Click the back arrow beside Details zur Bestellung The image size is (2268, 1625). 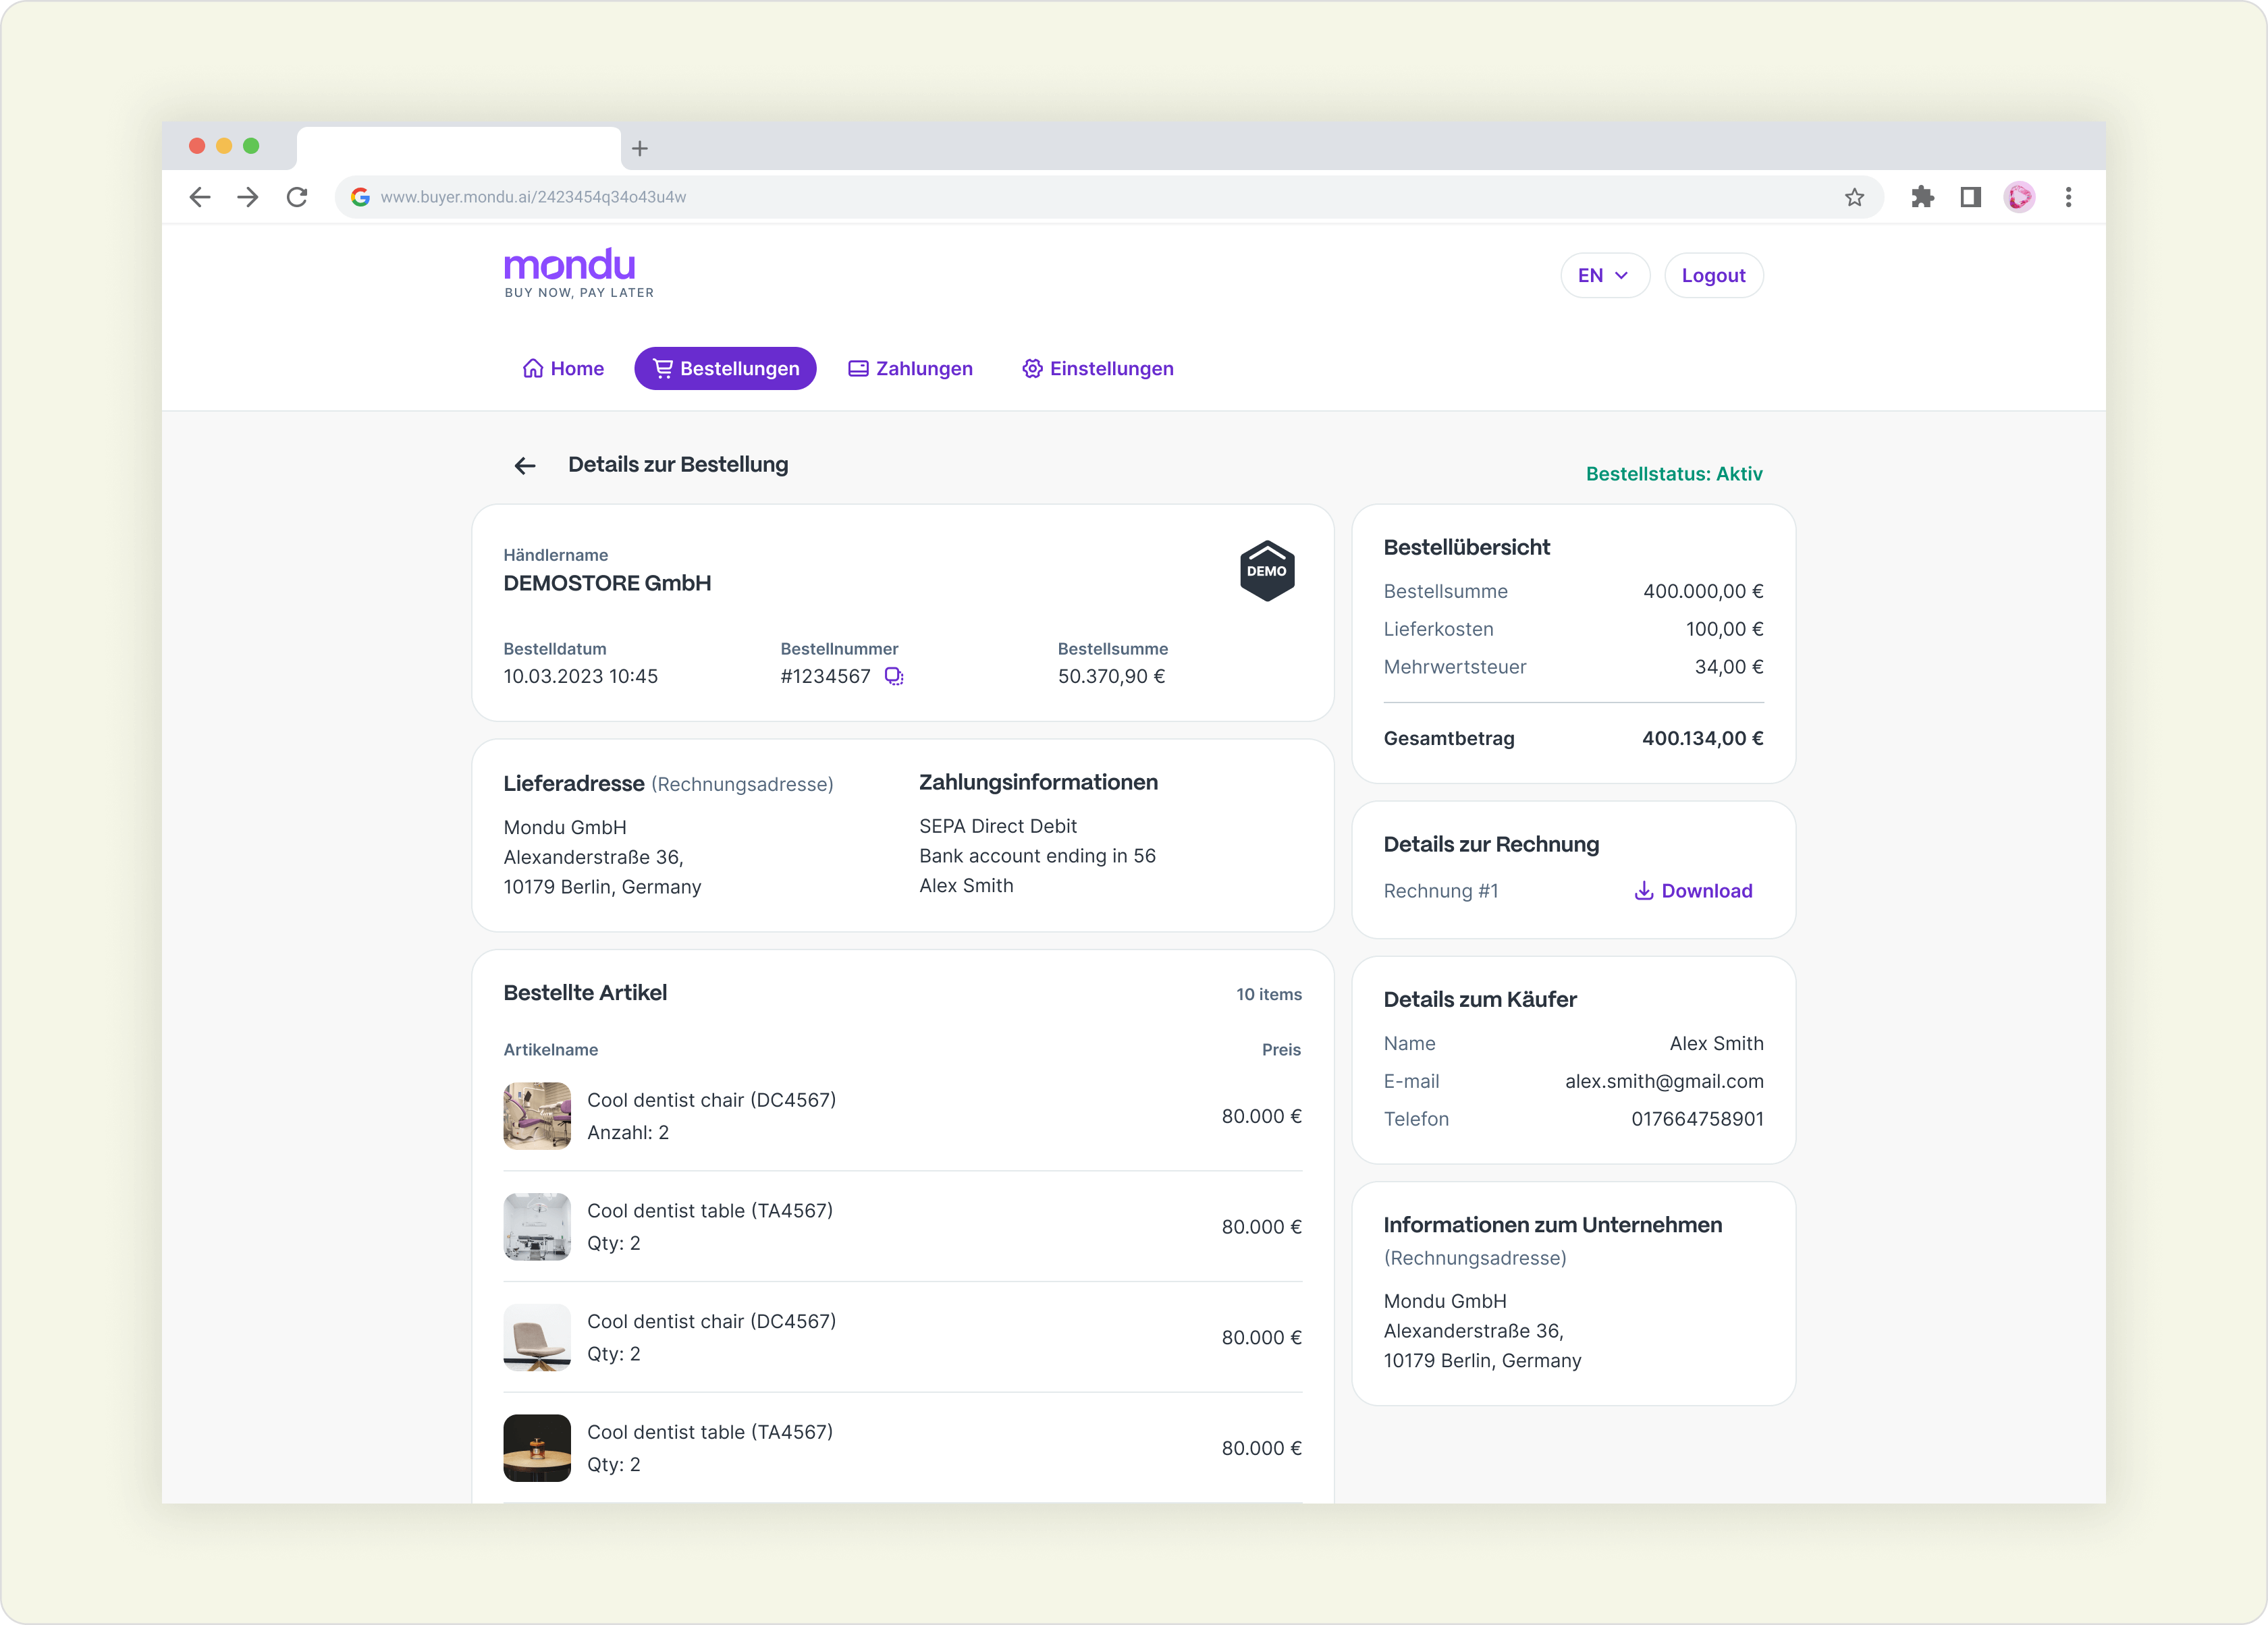pos(525,466)
